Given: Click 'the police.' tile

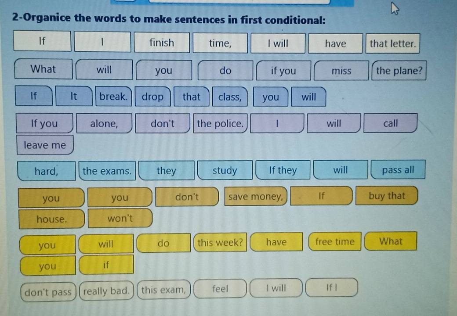Looking at the screenshot, I should [x=220, y=124].
